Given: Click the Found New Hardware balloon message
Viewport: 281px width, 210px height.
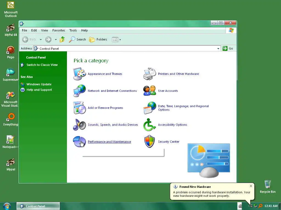Looking at the screenshot, I should pos(212,194).
